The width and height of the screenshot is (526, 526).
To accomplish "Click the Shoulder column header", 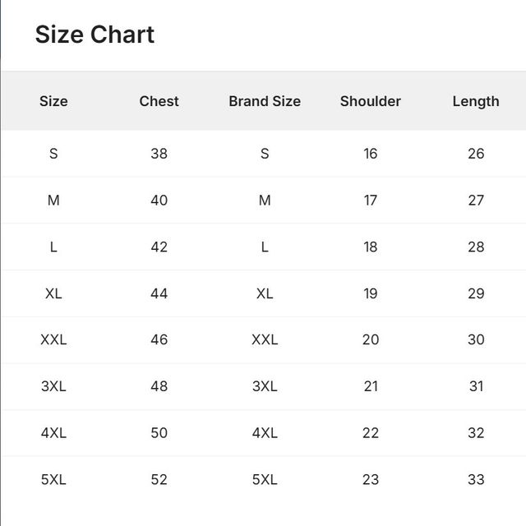I will [x=371, y=101].
